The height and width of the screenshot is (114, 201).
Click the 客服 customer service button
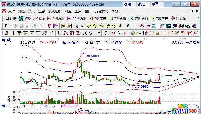(129, 4)
